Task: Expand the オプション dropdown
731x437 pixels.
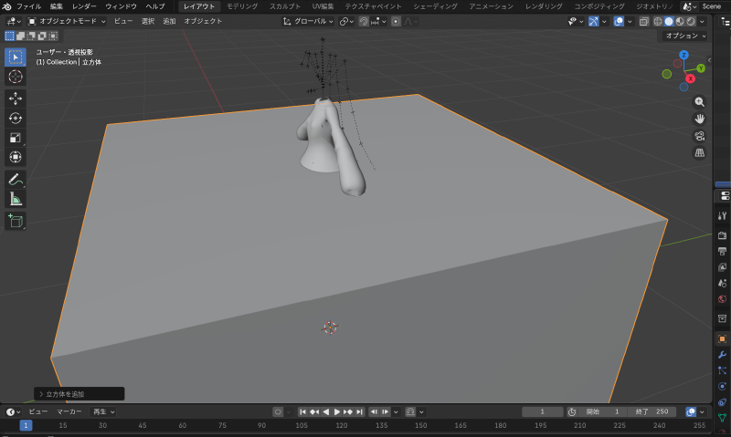Action: (x=685, y=36)
